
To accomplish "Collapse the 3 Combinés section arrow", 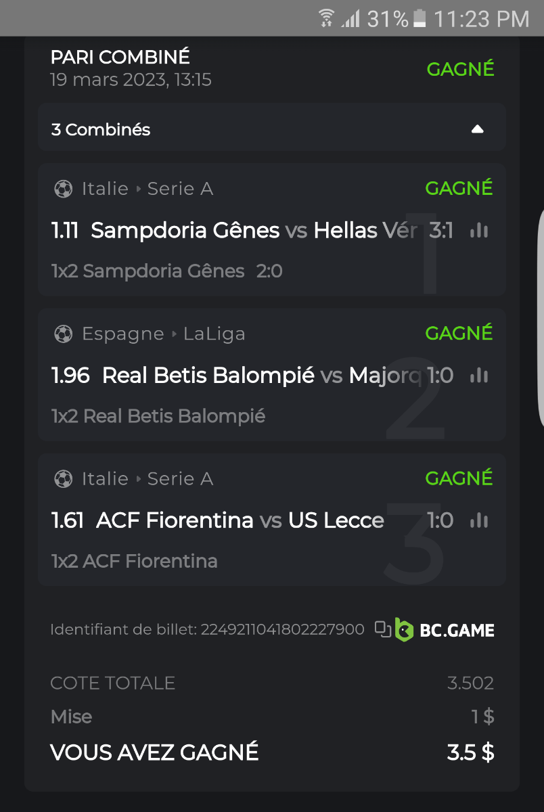I will [478, 129].
